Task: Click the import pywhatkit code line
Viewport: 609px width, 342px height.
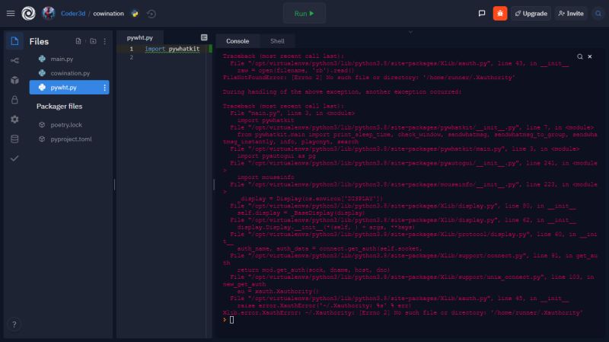Action: [172, 49]
